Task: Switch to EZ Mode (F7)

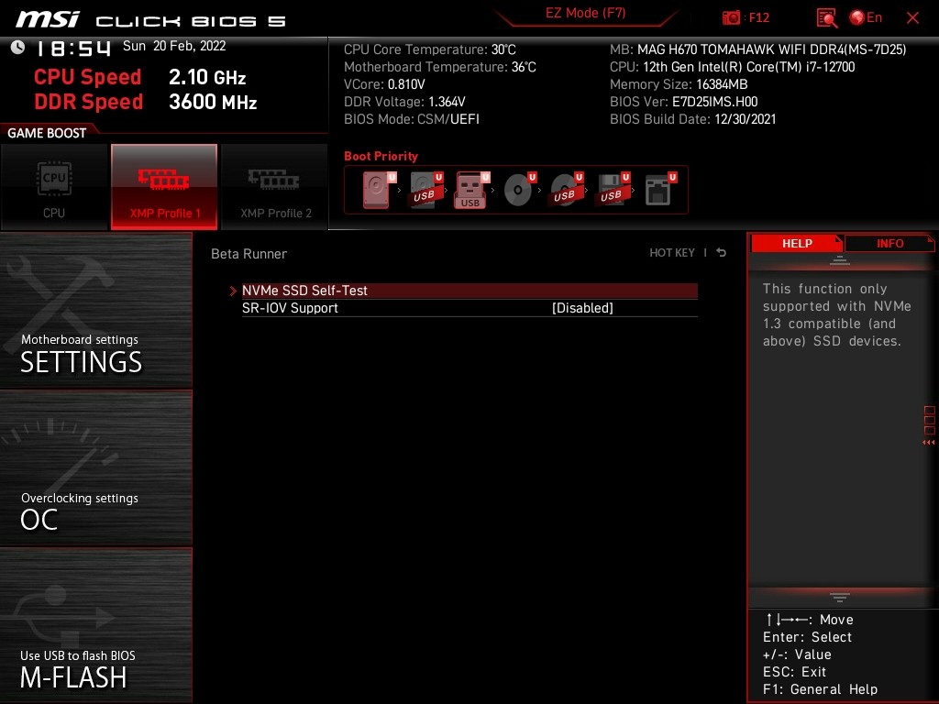Action: (x=586, y=13)
